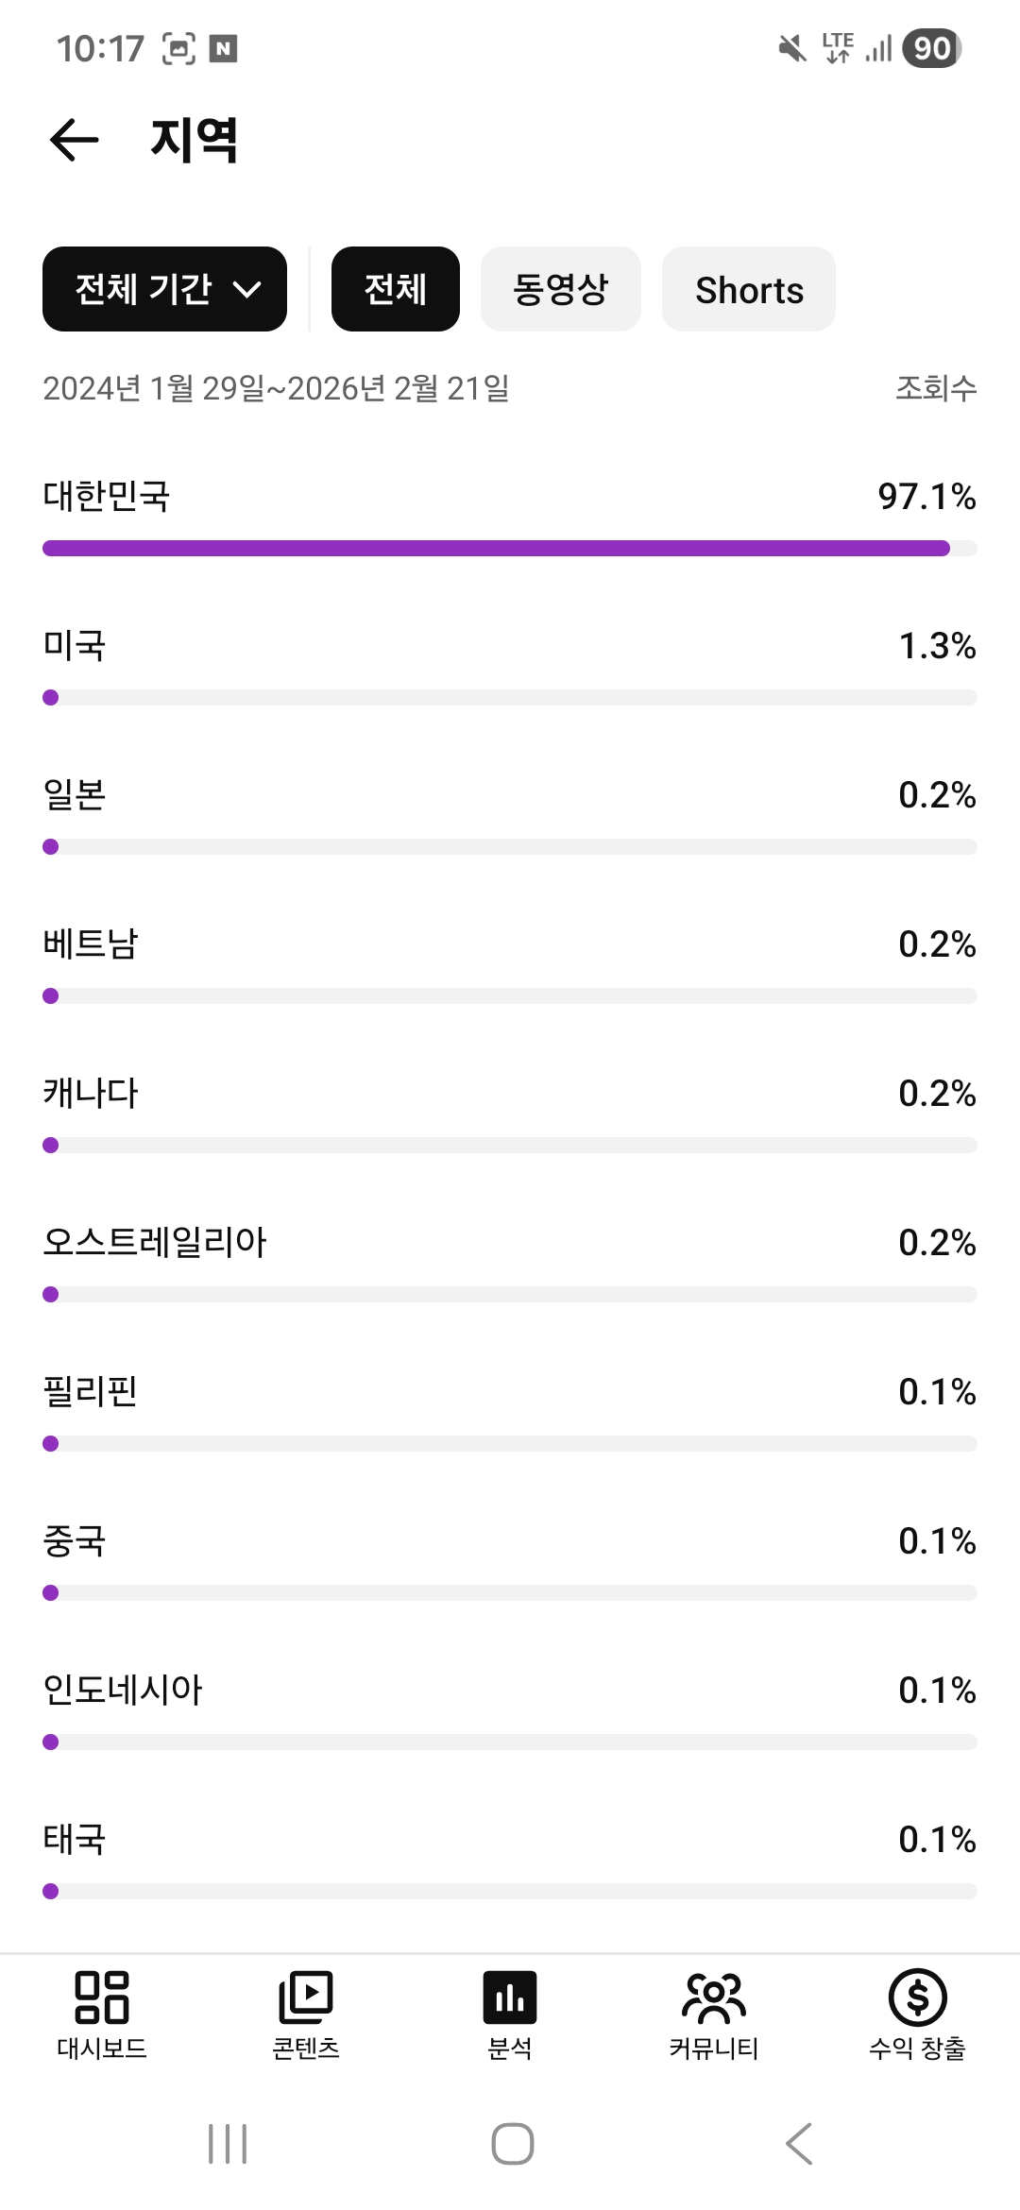The height and width of the screenshot is (2210, 1020).
Task: Select the 일본 region label
Action: point(75,795)
